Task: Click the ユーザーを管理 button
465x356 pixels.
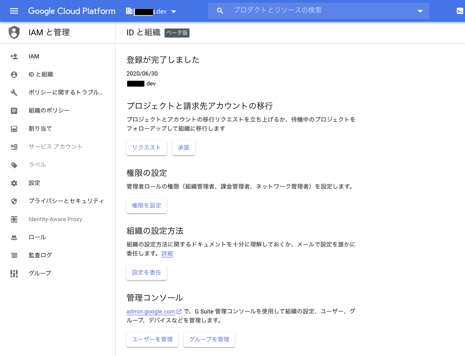Action: coord(152,339)
